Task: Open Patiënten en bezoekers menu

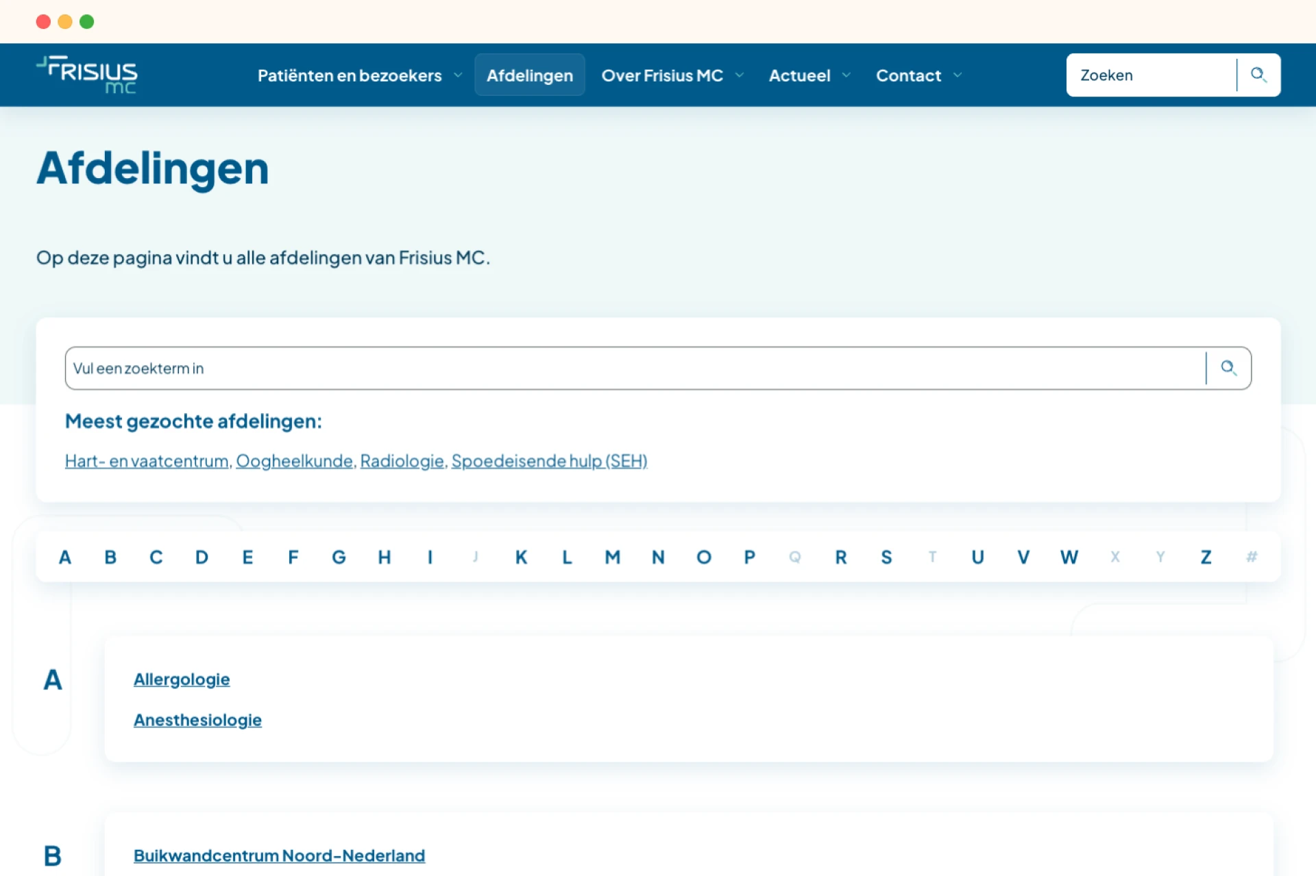Action: (350, 75)
